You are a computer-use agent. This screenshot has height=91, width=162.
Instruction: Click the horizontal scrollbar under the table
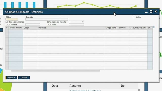[x=56, y=71]
